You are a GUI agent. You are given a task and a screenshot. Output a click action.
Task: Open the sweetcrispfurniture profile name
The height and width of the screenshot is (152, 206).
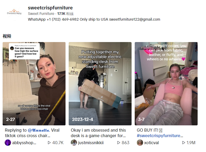click(50, 8)
